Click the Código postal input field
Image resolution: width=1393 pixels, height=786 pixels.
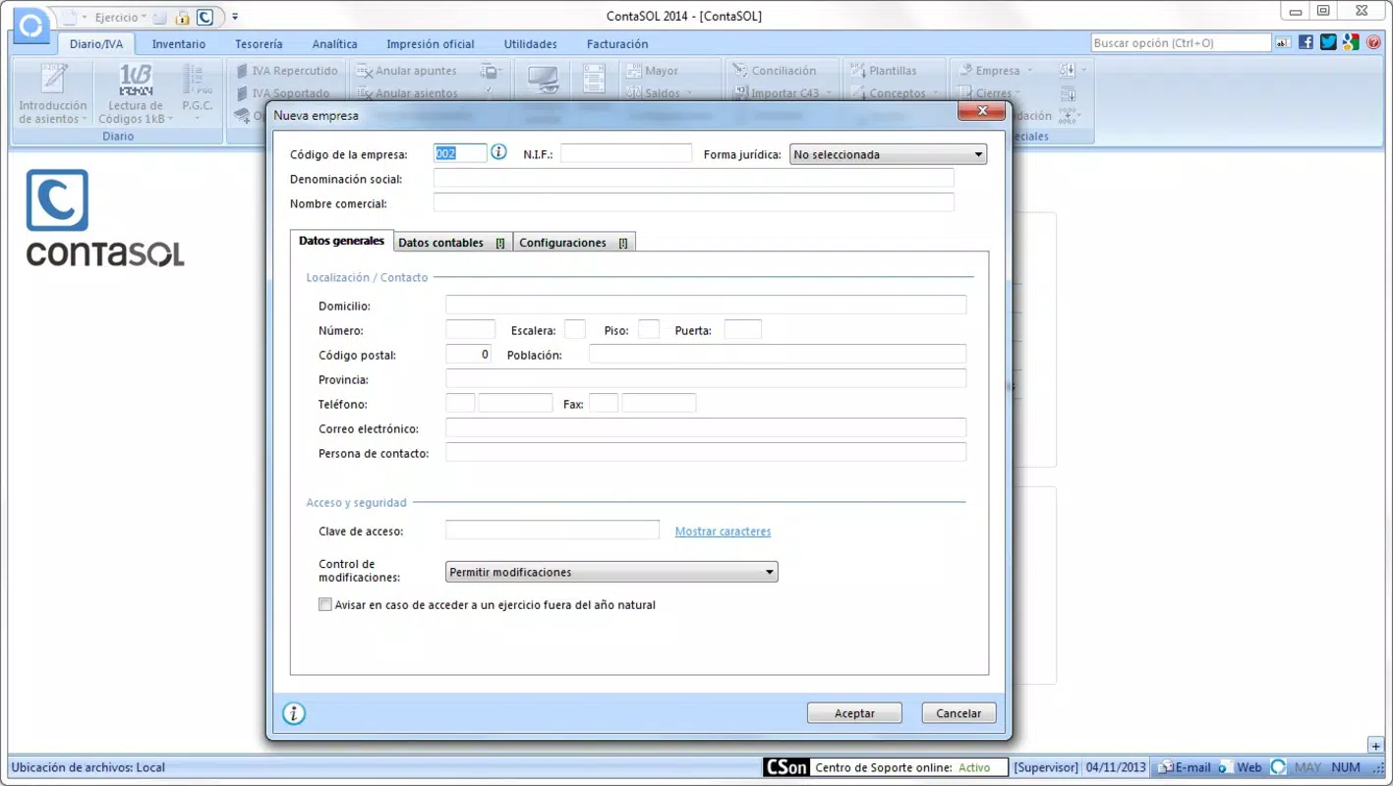468,354
